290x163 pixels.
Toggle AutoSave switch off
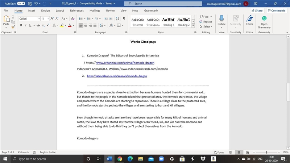(x=21, y=4)
